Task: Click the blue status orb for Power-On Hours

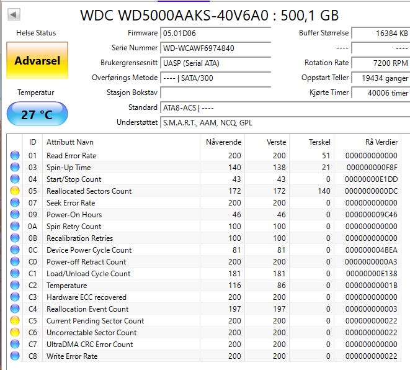Action: coord(15,214)
